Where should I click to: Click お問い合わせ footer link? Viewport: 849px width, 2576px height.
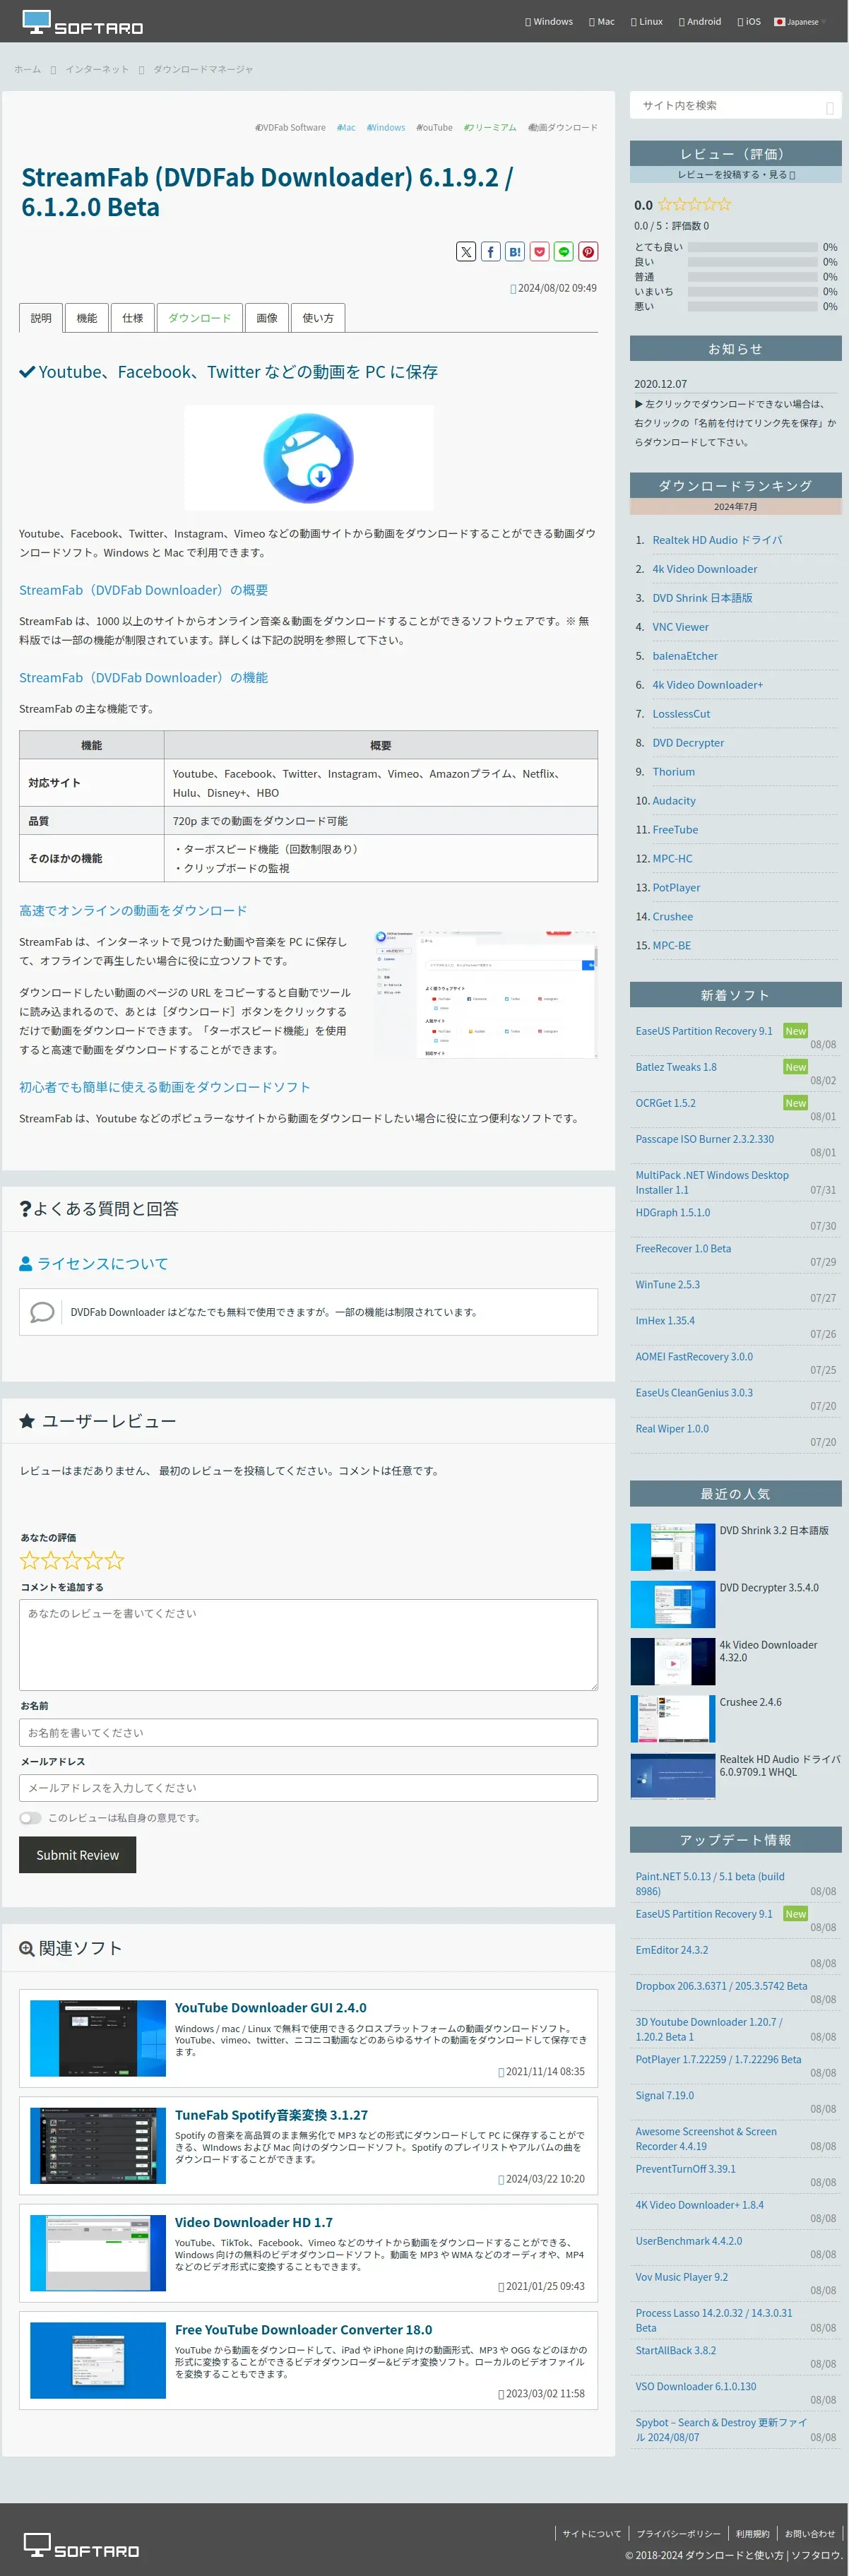tap(809, 2534)
